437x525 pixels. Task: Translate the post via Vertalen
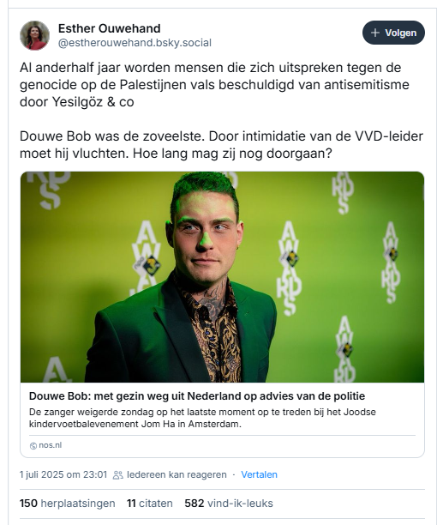259,474
